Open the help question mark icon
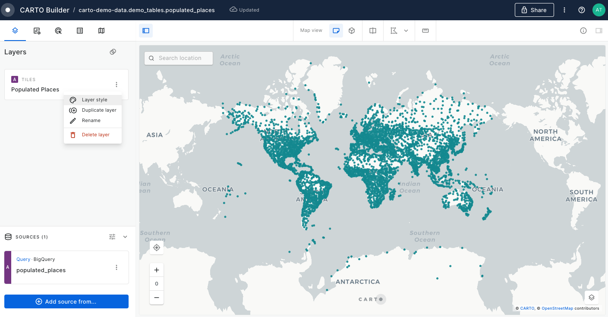 [582, 10]
